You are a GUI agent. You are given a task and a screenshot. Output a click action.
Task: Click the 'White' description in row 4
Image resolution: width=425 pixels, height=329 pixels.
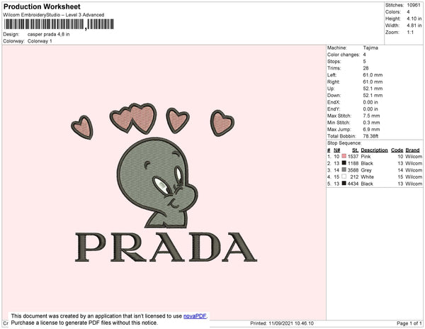[x=368, y=177]
